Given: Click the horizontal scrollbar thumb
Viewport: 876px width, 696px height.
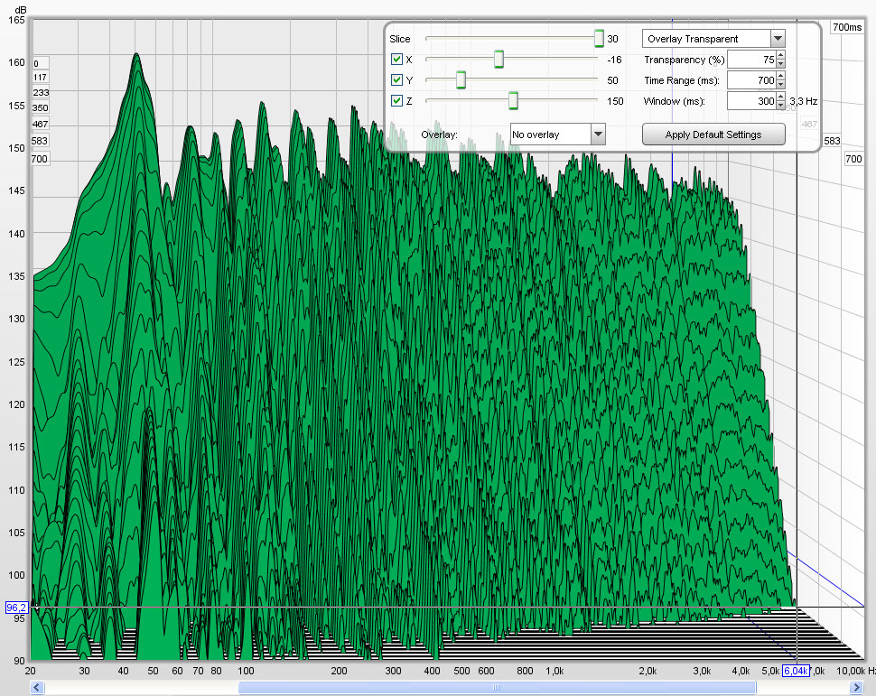Looking at the screenshot, I should pyautogui.click(x=497, y=687).
